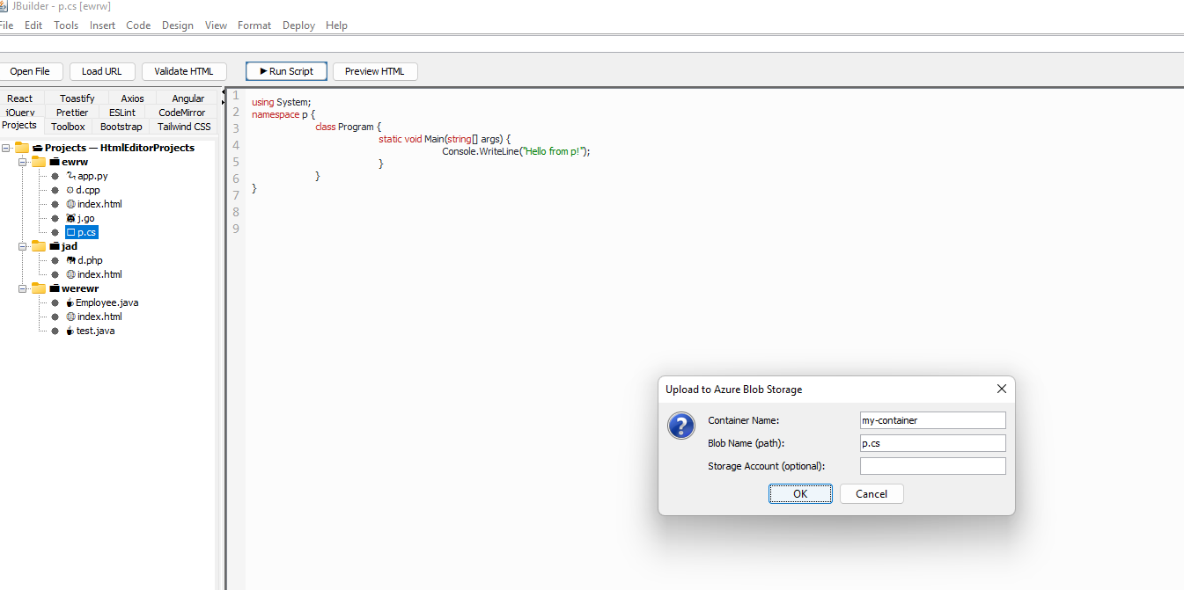
Task: Switch to the Toastify tab
Action: [x=77, y=98]
